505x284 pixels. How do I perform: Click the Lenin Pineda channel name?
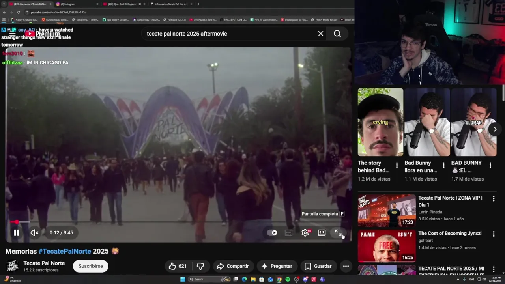(430, 212)
